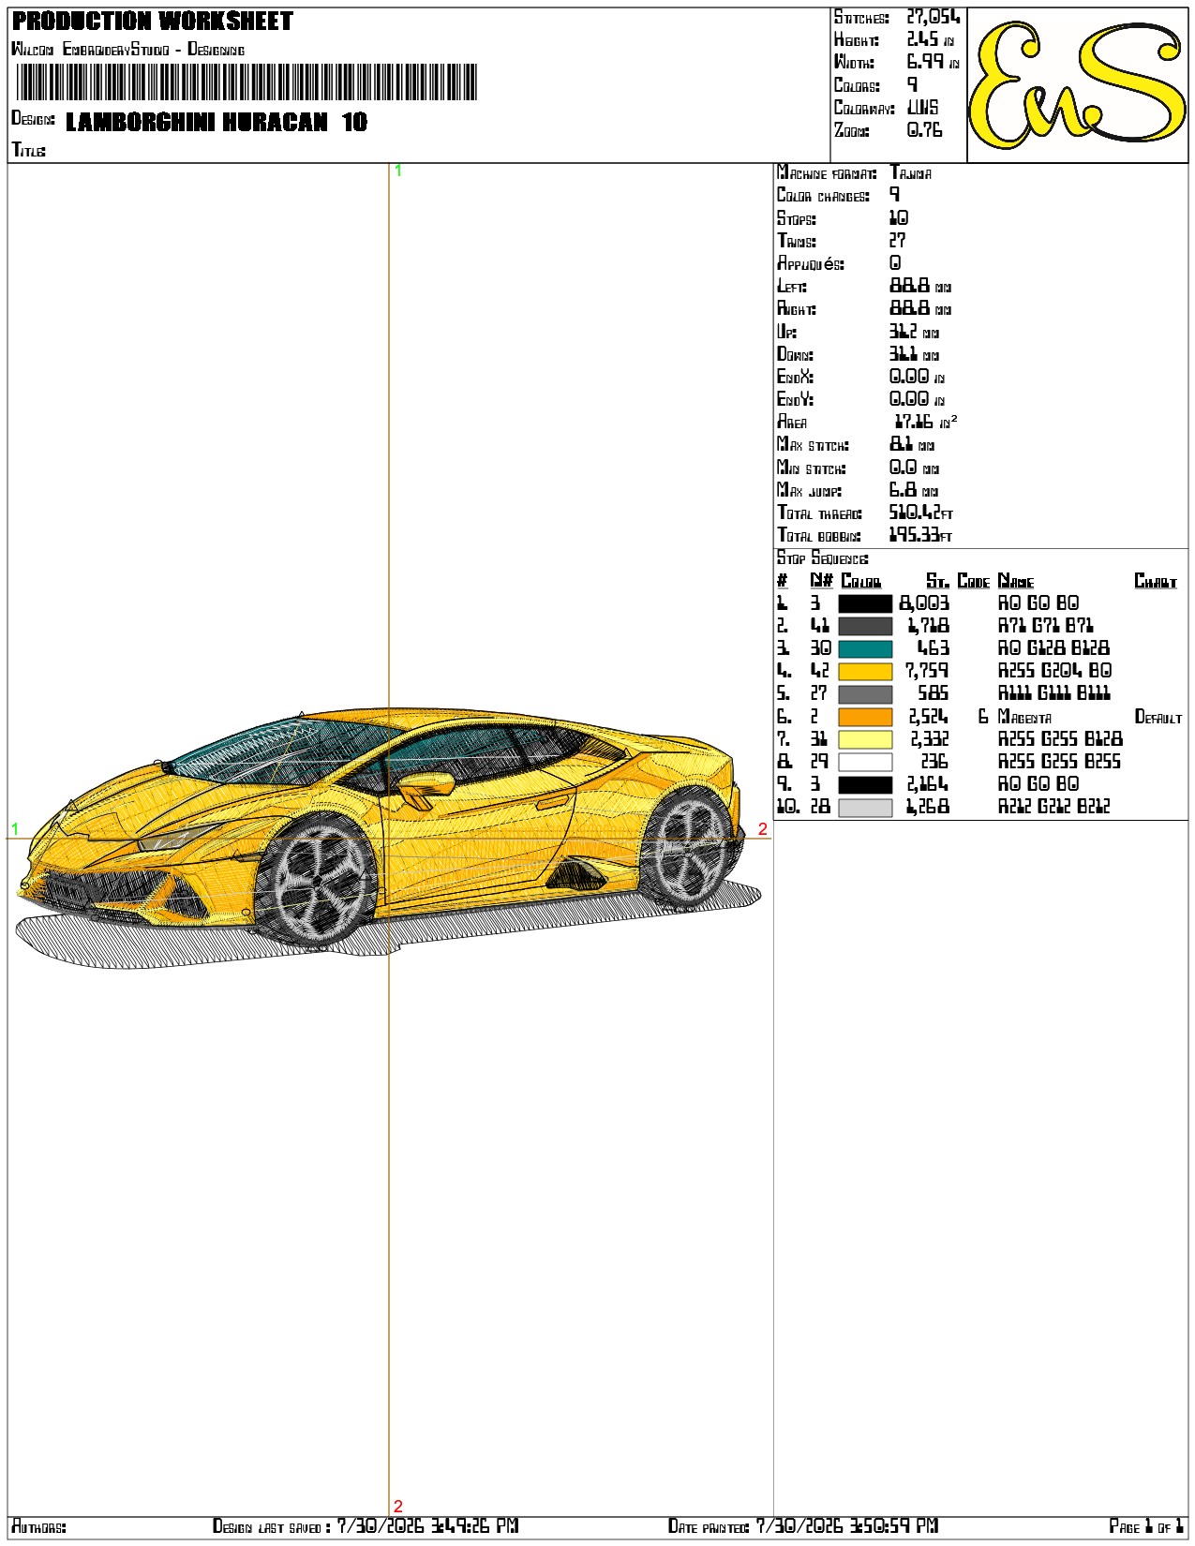Click the Max jump value 6.8 mm
The image size is (1195, 1546).
(914, 490)
